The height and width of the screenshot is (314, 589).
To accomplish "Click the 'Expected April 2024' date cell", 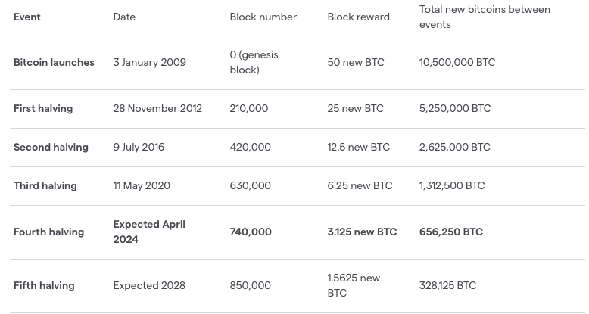I will 149,232.
